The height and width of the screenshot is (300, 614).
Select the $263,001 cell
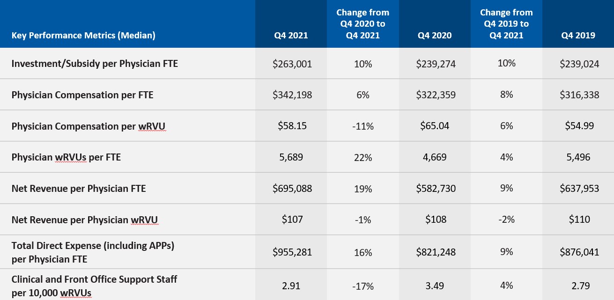click(292, 64)
